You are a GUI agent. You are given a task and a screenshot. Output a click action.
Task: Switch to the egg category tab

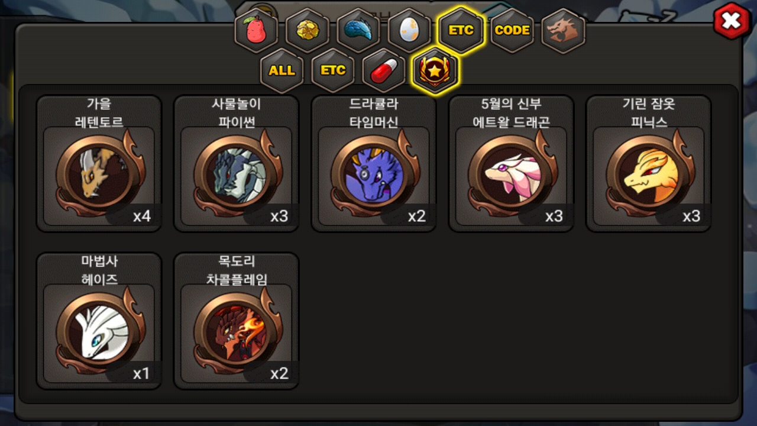click(x=409, y=30)
